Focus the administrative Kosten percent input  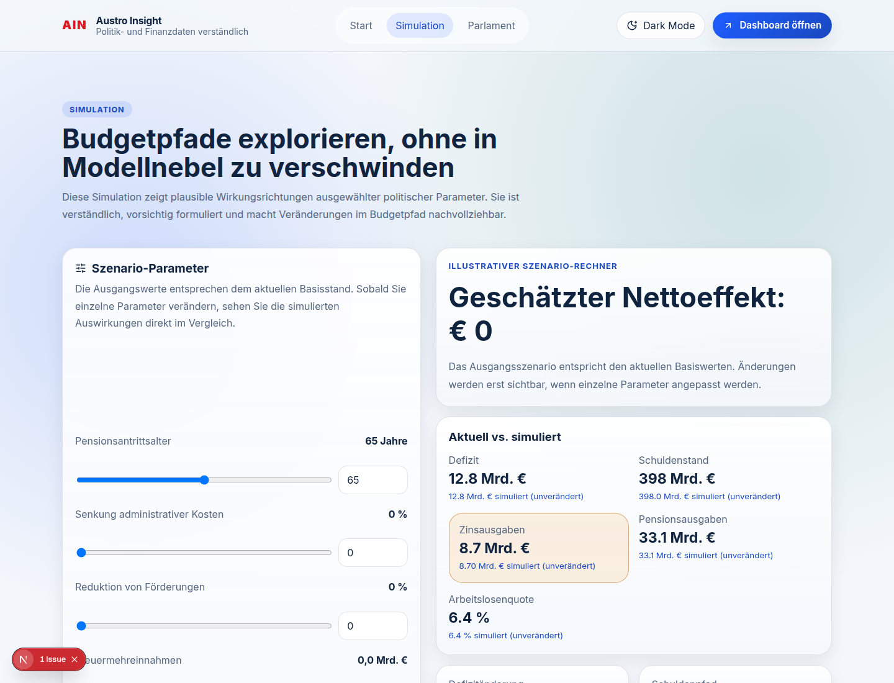pyautogui.click(x=372, y=553)
